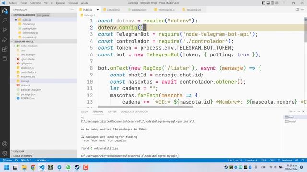Image resolution: width=307 pixels, height=172 pixels.
Task: Open .env.example in the file tree
Action: coord(28,55)
